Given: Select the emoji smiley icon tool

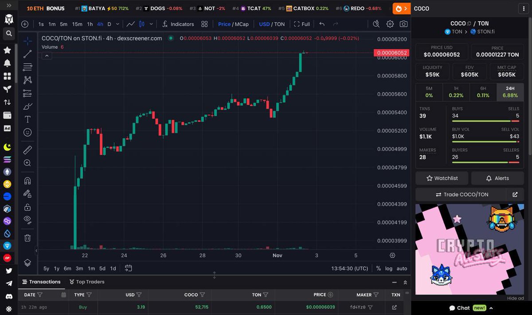Looking at the screenshot, I should pos(27,132).
